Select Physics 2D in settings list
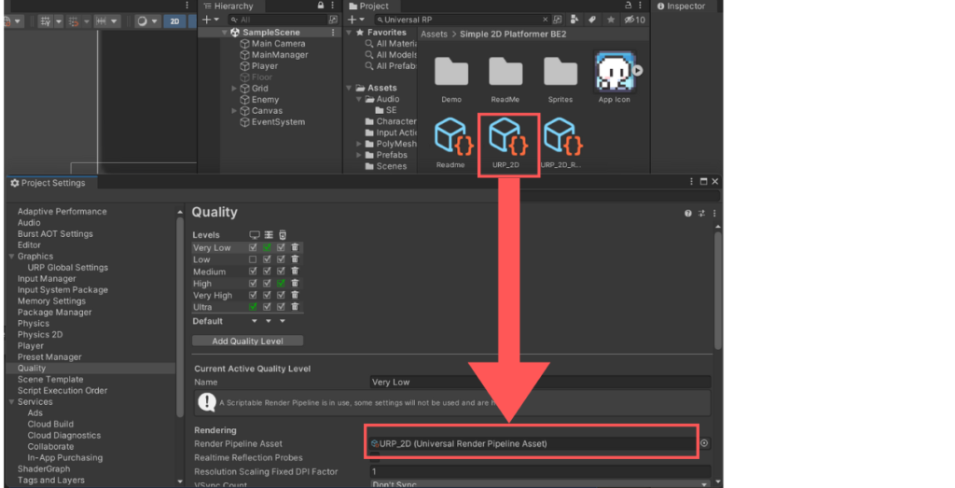955x488 pixels. pos(40,335)
